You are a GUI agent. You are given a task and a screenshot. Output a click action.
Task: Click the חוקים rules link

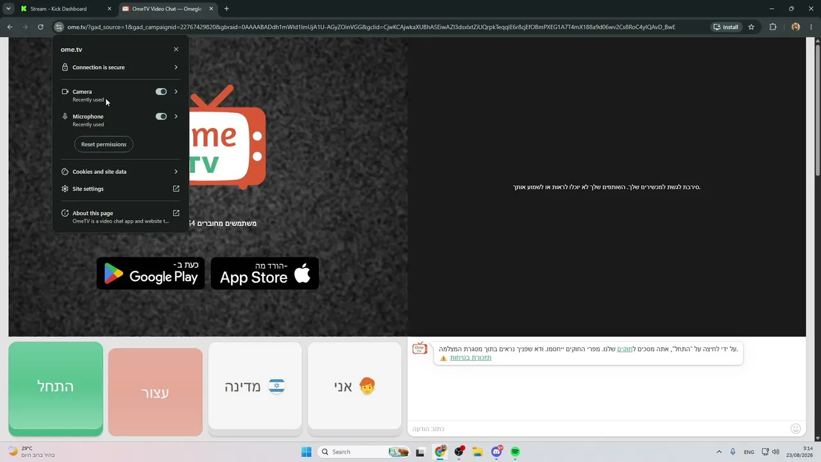tap(625, 349)
